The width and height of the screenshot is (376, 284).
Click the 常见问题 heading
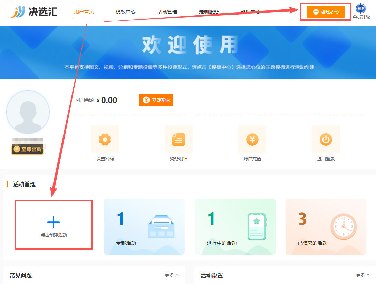tap(21, 275)
